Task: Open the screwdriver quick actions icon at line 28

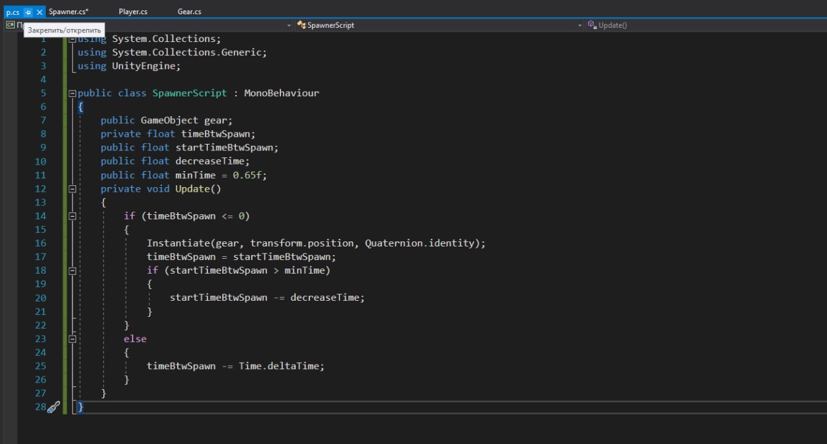Action: (54, 407)
